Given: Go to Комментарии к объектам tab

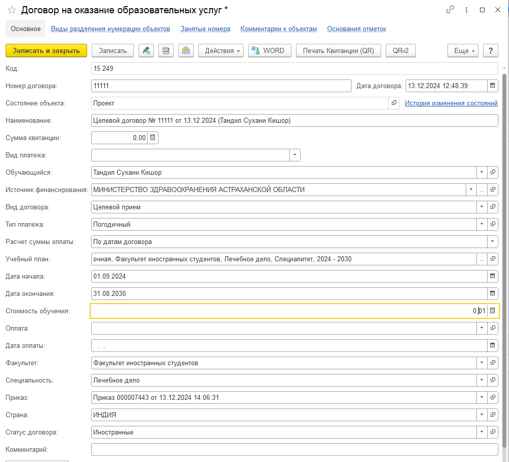Looking at the screenshot, I should [x=278, y=29].
